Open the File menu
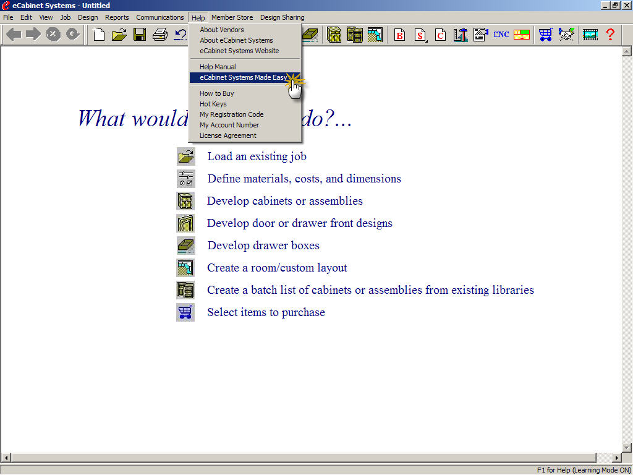 click(x=8, y=17)
